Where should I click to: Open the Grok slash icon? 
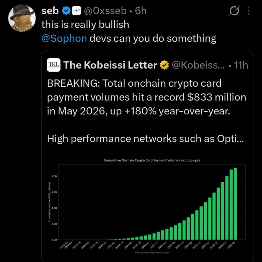point(234,11)
